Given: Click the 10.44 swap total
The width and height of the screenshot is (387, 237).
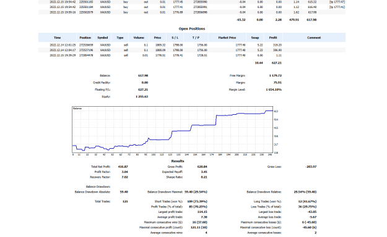Looking at the screenshot, I should 259,63.
